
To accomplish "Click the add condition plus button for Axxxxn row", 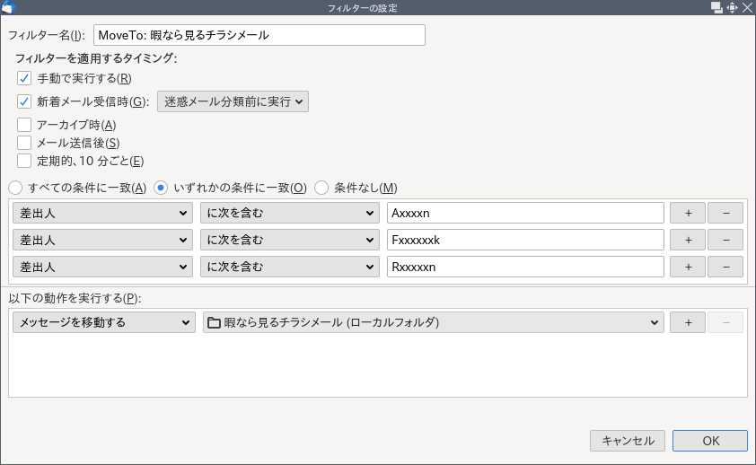I will (x=688, y=213).
